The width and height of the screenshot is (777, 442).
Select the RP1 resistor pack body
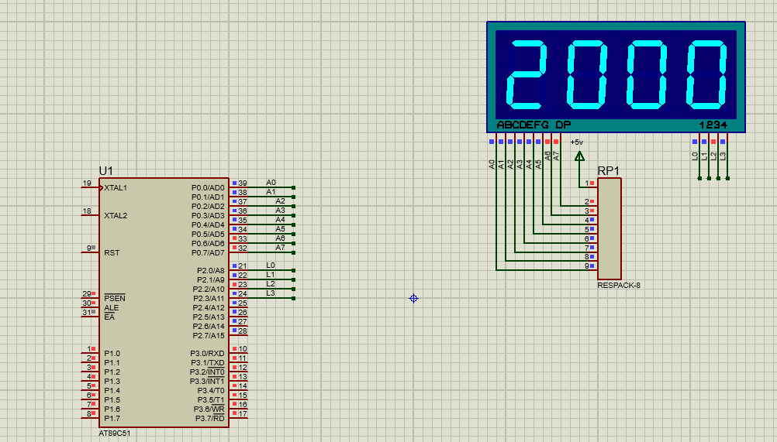click(609, 228)
